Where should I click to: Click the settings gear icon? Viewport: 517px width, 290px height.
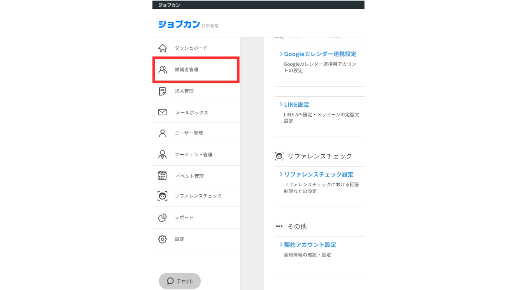click(x=163, y=239)
